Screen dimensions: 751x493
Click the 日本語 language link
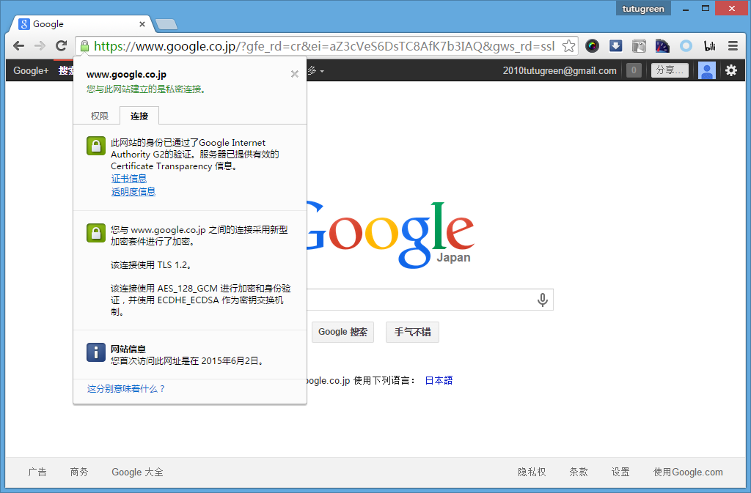[x=439, y=380]
